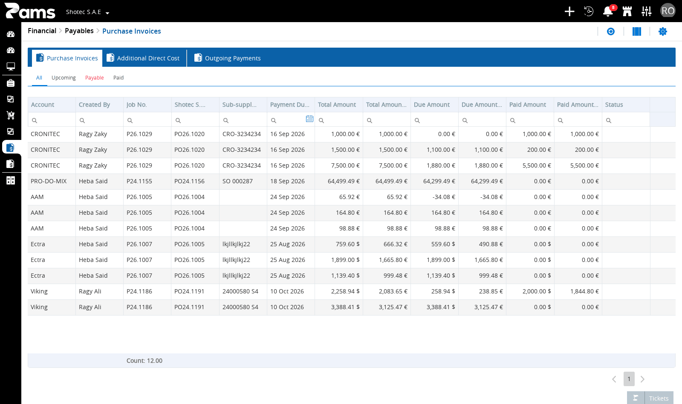Open the briefcase icon in sidebar
This screenshot has width=682, height=404.
11,83
